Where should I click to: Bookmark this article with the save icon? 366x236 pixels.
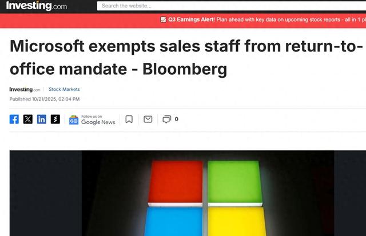point(129,119)
